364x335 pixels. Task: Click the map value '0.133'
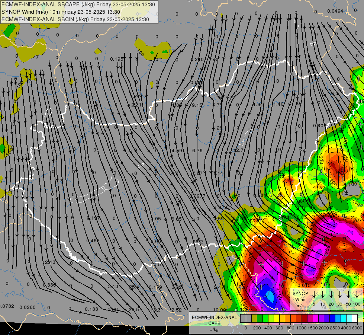point(91,309)
